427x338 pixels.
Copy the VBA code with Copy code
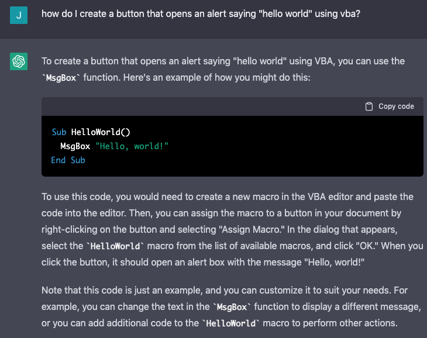(x=390, y=106)
